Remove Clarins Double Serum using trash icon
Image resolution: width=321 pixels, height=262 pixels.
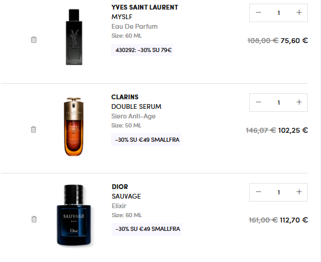point(33,129)
